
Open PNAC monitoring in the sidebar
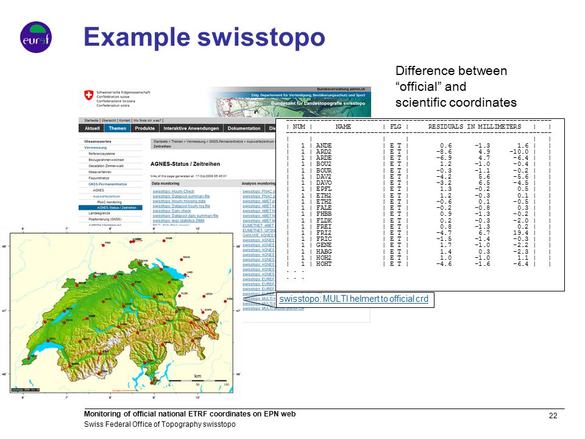(109, 202)
